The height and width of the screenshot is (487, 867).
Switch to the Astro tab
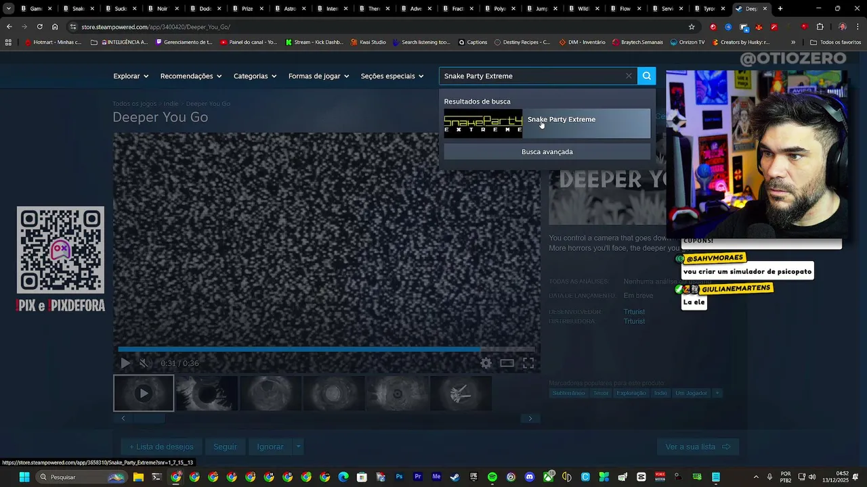coord(289,9)
